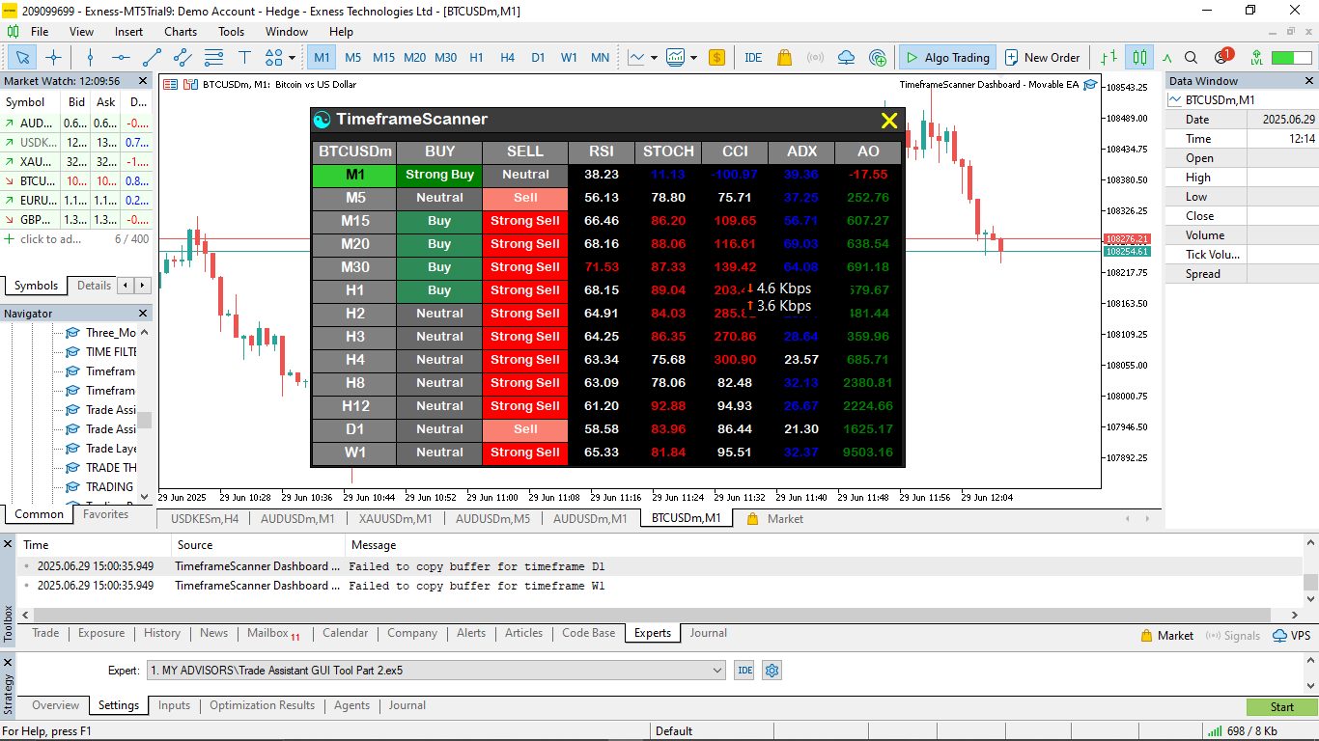The image size is (1319, 741).
Task: Click the search magnifier icon
Action: (1191, 57)
